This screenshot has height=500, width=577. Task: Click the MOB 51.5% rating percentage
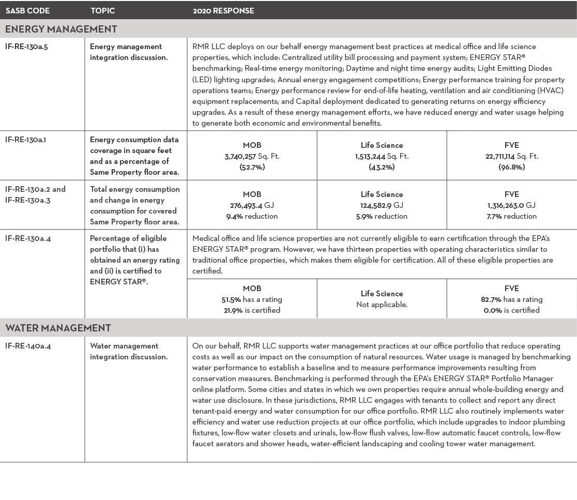click(252, 299)
